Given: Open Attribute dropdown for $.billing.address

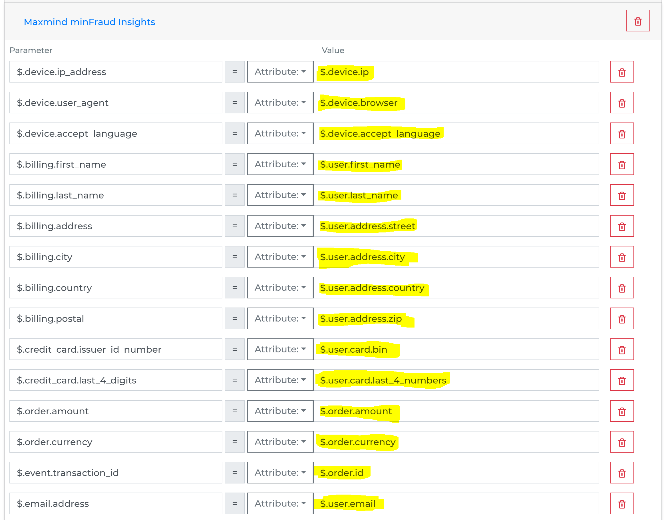Looking at the screenshot, I should click(280, 226).
